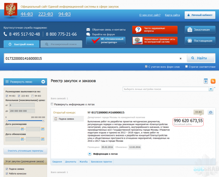Uncheck С учетом всех форм слов
Viewport: 219px width, 177px height.
coord(146,67)
